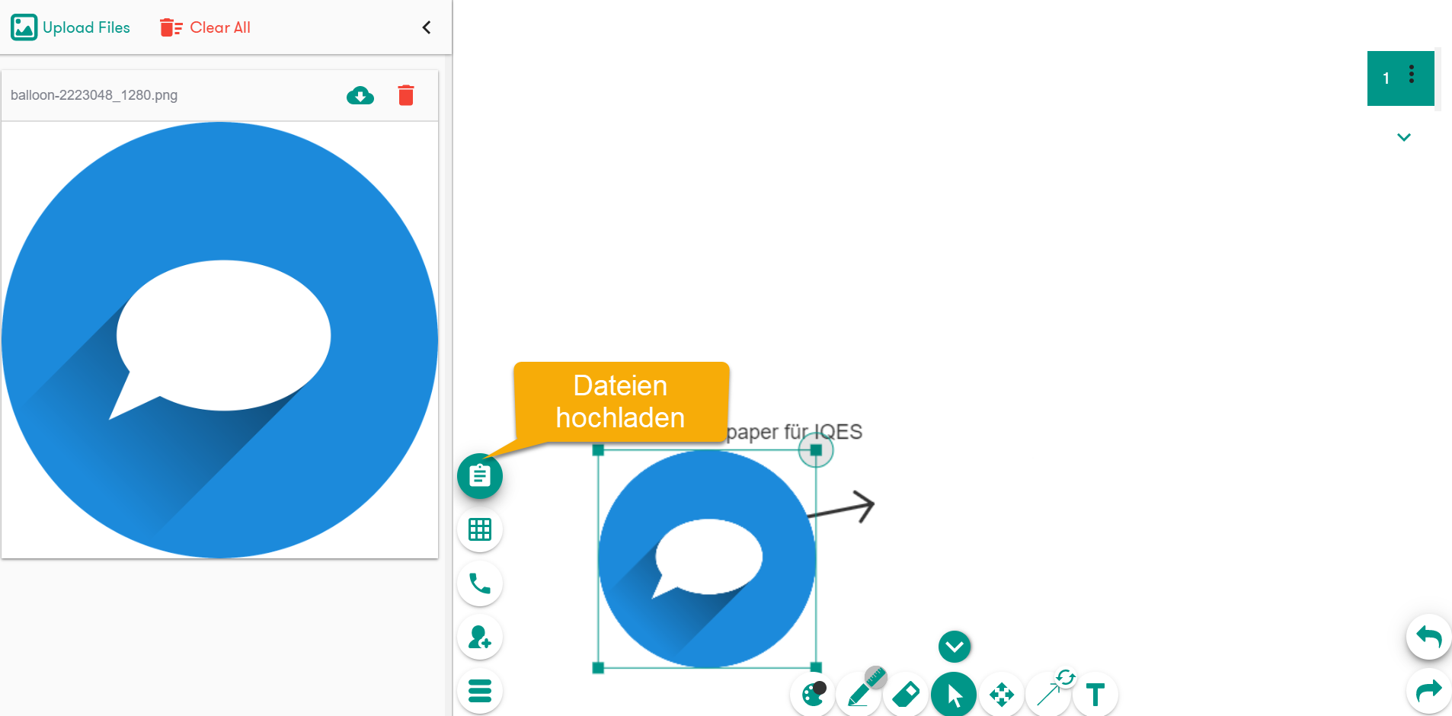The image size is (1452, 716).
Task: Select the text tool T
Action: click(1095, 694)
